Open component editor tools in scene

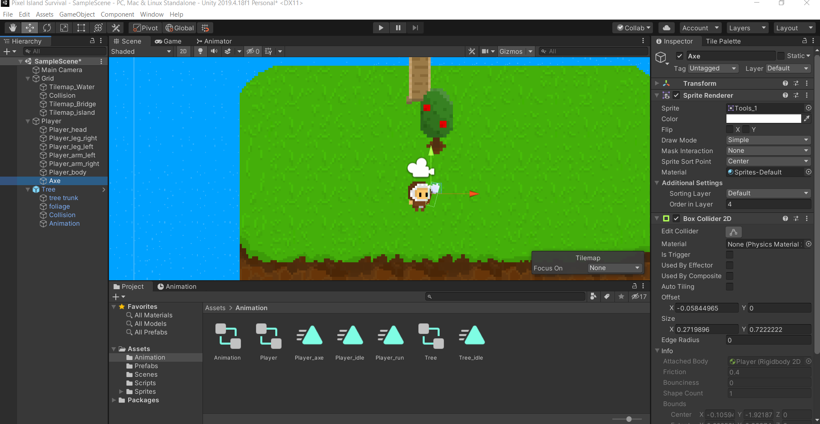[472, 51]
